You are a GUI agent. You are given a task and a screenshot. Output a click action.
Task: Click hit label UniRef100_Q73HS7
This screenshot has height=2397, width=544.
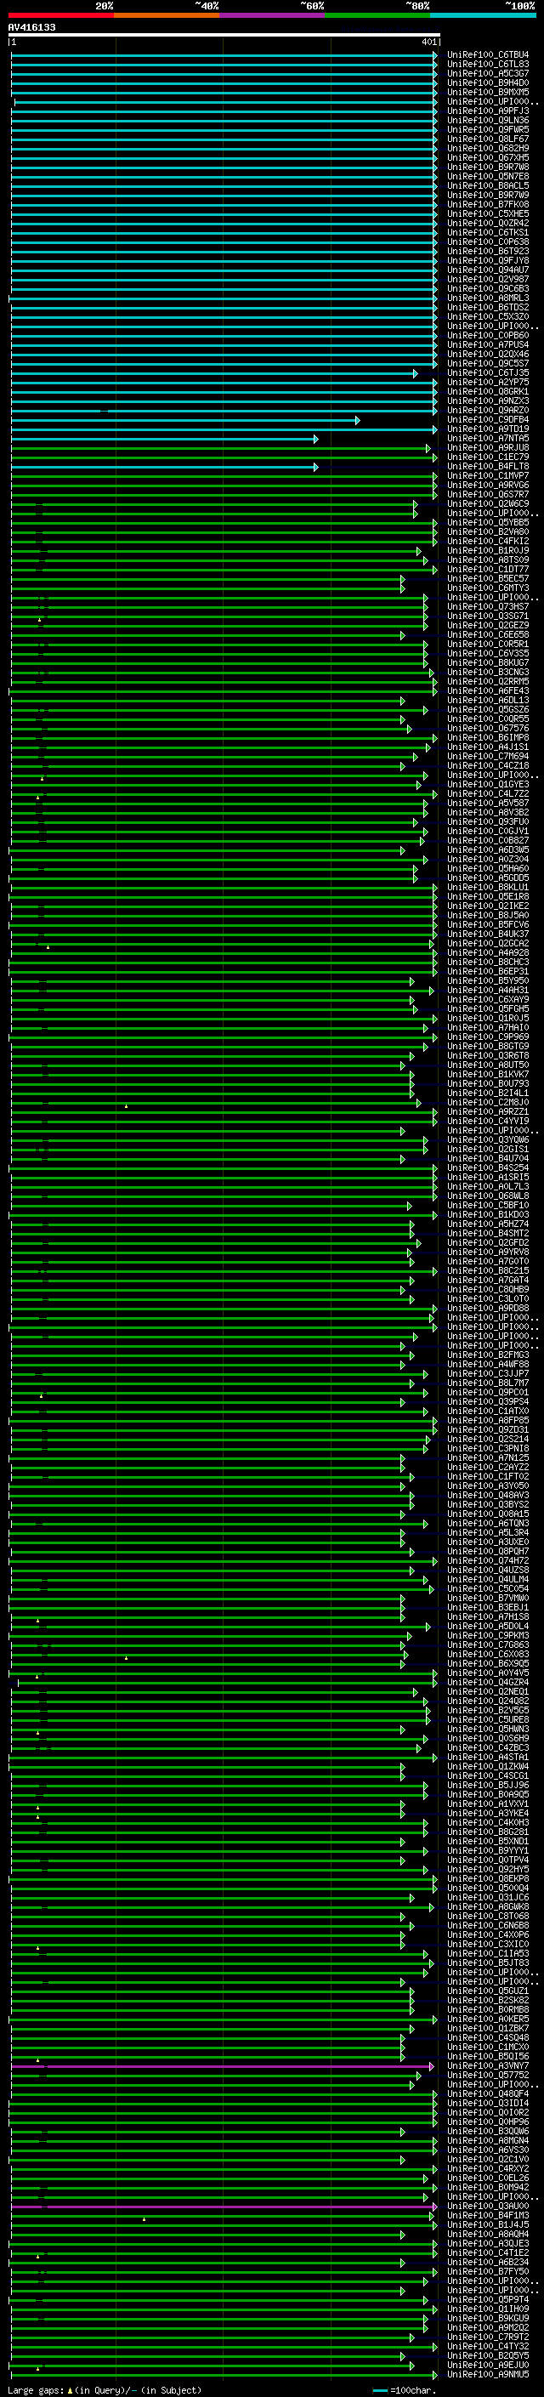487,607
